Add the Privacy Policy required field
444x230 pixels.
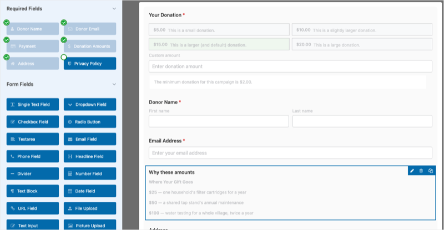tap(90, 64)
